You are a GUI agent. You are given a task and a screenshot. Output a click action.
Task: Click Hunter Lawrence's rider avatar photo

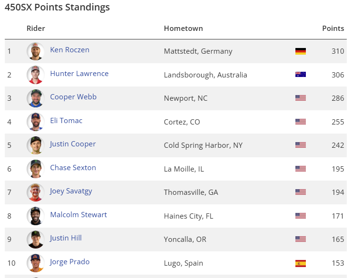[x=35, y=75]
